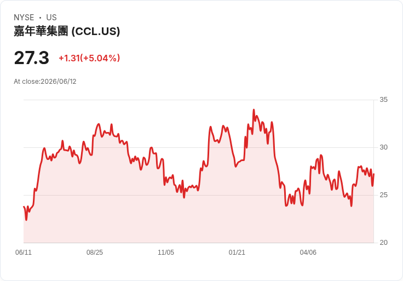403x281 pixels.
Task: Click the 30 price axis label
Action: click(x=383, y=147)
